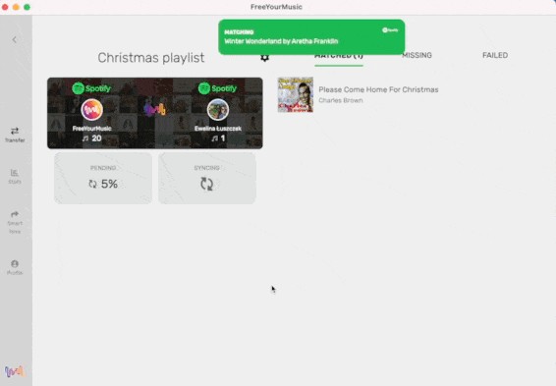This screenshot has height=386, width=556.
Task: Minimize the window with yellow button
Action: pyautogui.click(x=16, y=7)
